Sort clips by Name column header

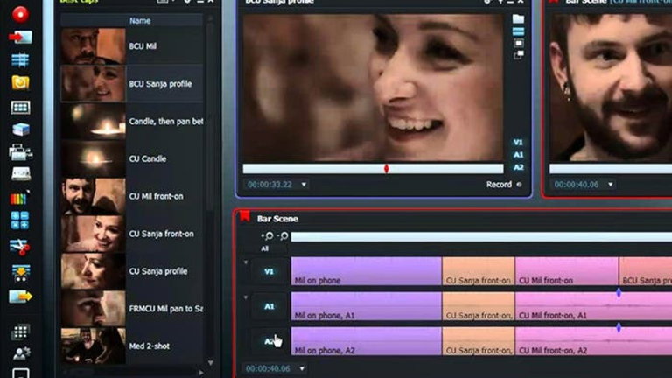point(140,21)
